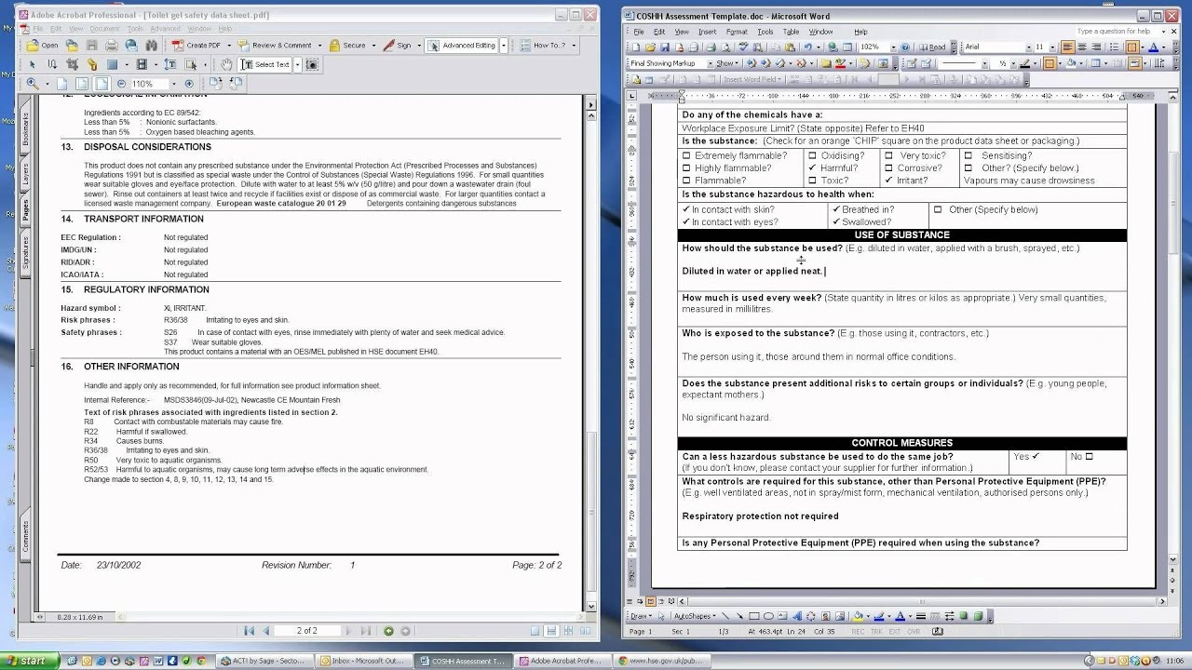Open the Document menu in Acrobat
Screen dimensions: 1192x670
tap(104, 29)
